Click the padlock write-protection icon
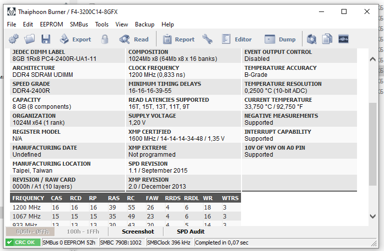 click(x=105, y=39)
